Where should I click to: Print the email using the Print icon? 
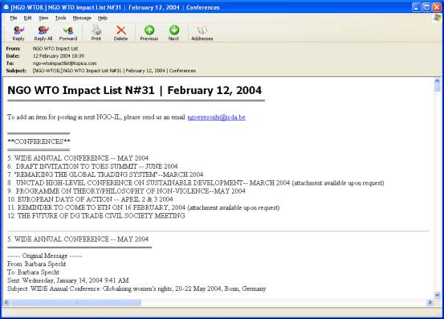tap(96, 33)
